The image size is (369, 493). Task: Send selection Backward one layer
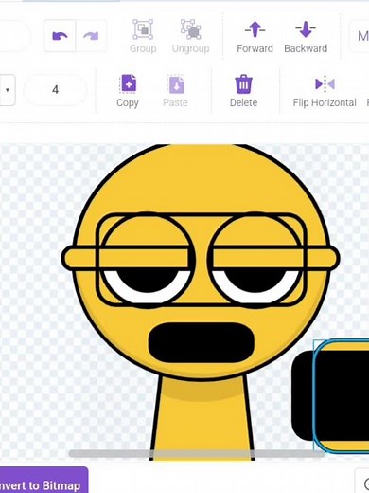(306, 37)
